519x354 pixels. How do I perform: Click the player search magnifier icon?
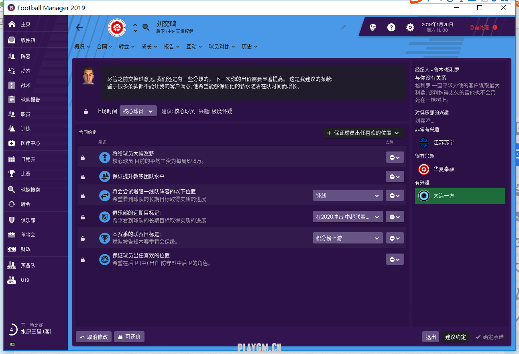(x=146, y=27)
